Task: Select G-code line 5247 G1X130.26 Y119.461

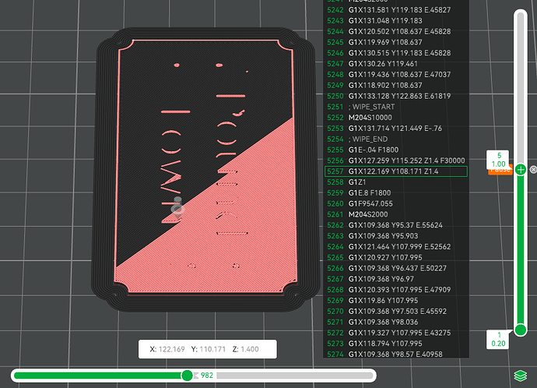Action: pos(396,64)
